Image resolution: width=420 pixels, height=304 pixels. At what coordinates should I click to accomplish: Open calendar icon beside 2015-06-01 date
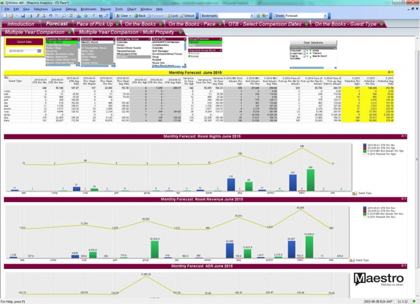[x=39, y=51]
